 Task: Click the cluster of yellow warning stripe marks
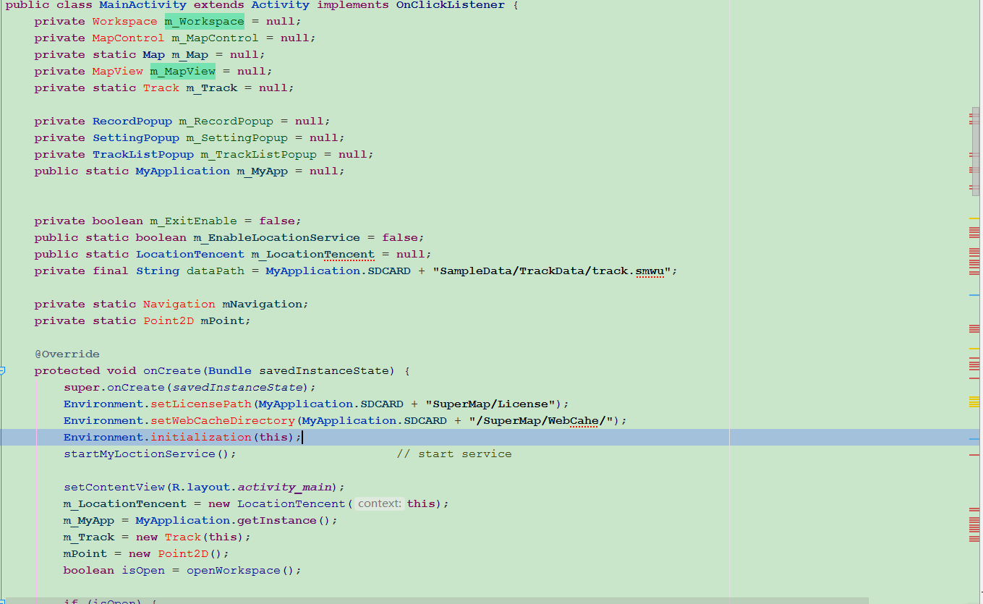tap(974, 401)
